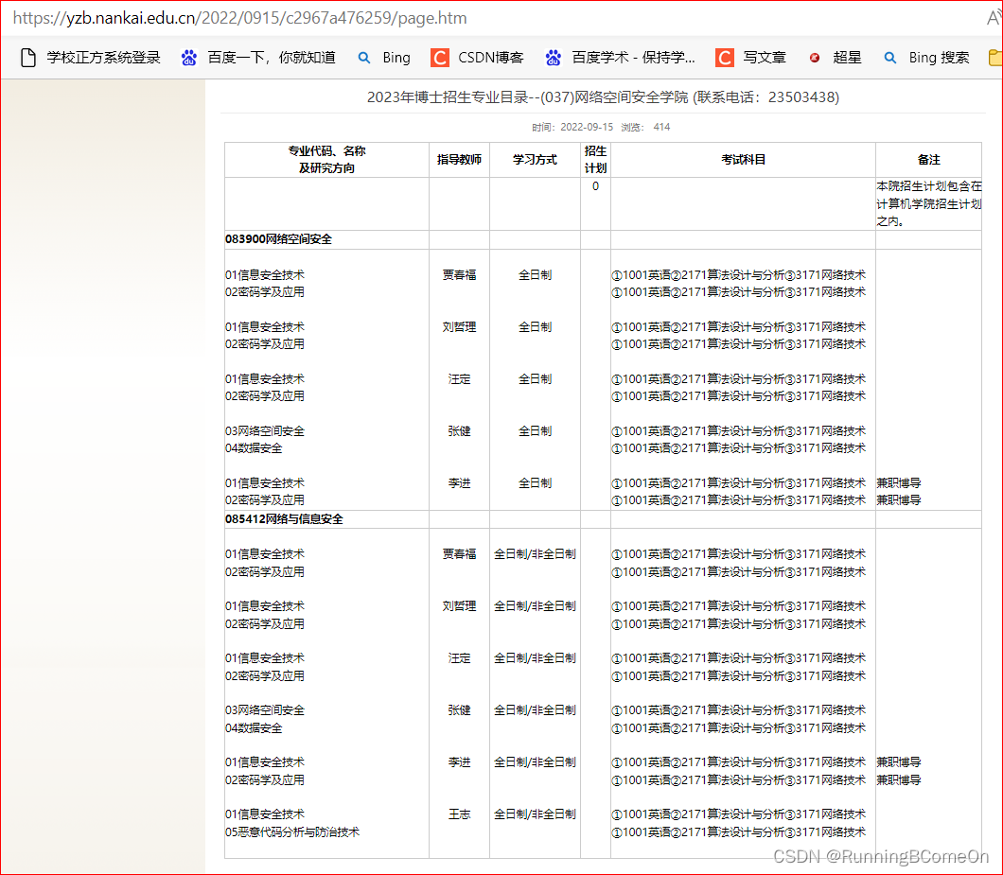Click 李进 in the 083900 section

459,483
